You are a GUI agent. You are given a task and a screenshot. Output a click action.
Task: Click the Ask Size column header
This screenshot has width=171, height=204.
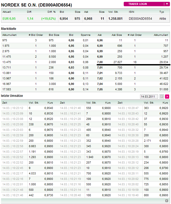click(x=117, y=35)
